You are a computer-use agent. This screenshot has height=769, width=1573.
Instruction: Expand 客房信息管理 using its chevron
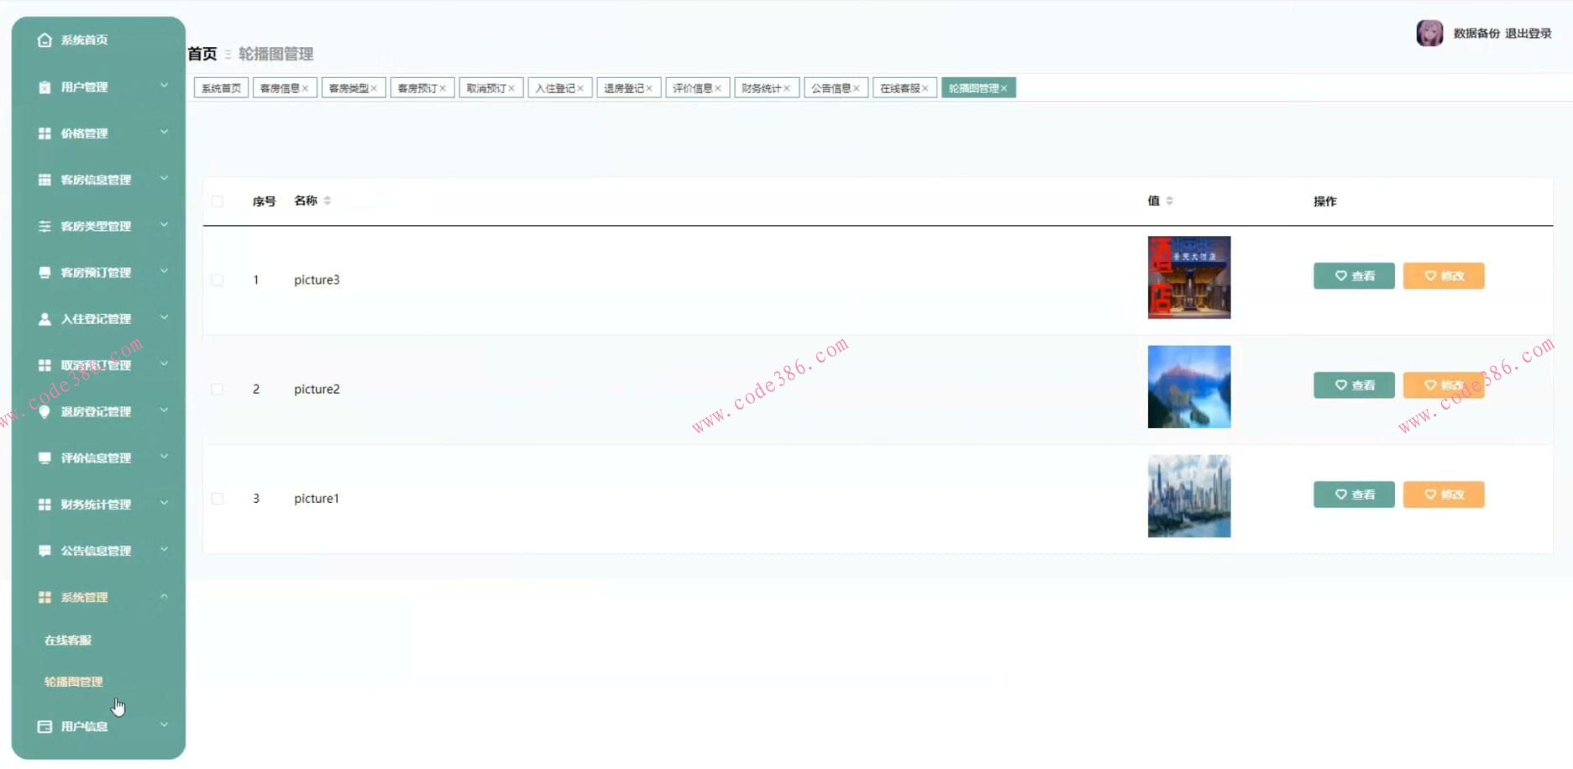[x=165, y=178]
